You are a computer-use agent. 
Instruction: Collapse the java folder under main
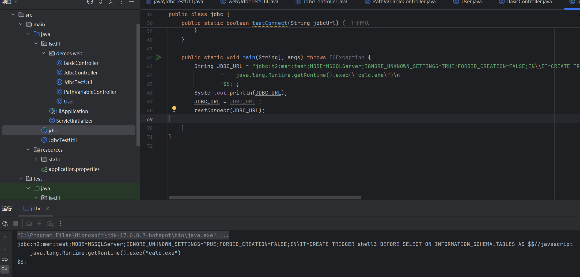coord(28,34)
